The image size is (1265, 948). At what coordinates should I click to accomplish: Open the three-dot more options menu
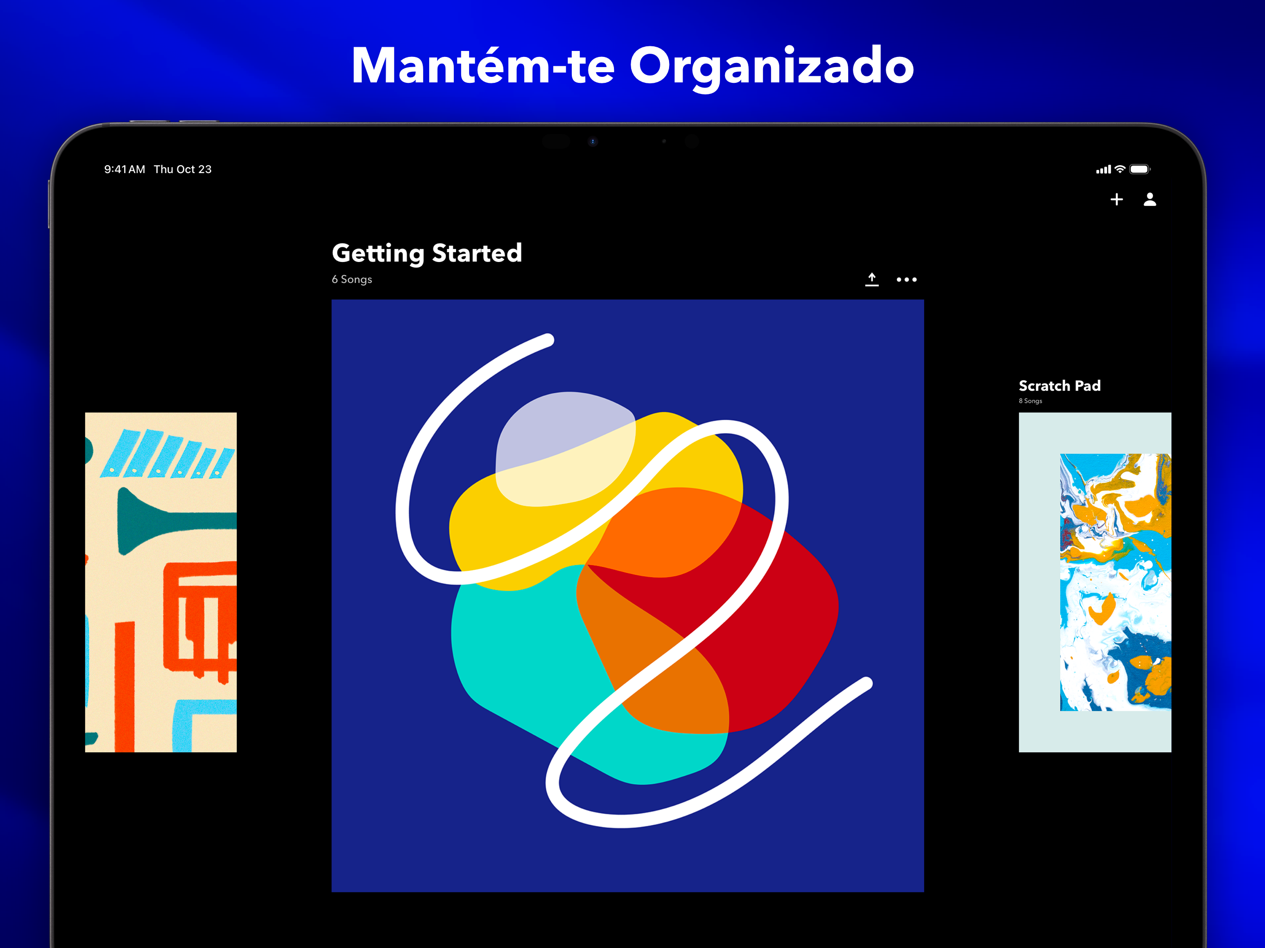coord(907,280)
